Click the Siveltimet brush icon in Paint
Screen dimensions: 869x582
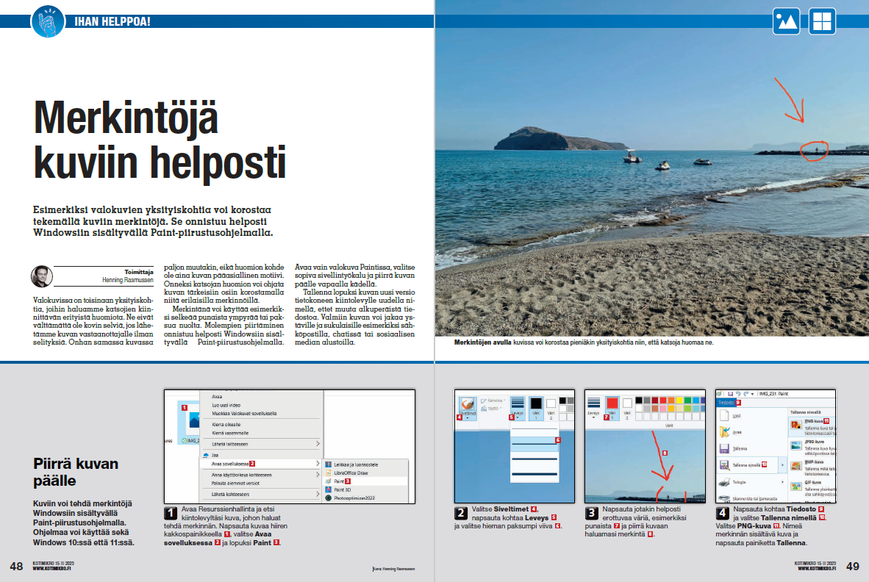pyautogui.click(x=468, y=403)
